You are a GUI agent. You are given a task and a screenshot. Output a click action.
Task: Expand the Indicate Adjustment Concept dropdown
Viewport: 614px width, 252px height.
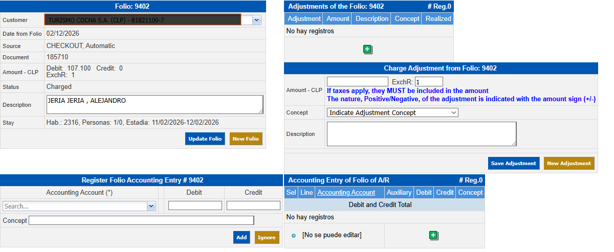point(392,112)
